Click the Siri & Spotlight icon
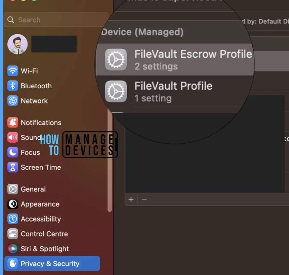Viewport: 289px width, 275px height. point(13,249)
